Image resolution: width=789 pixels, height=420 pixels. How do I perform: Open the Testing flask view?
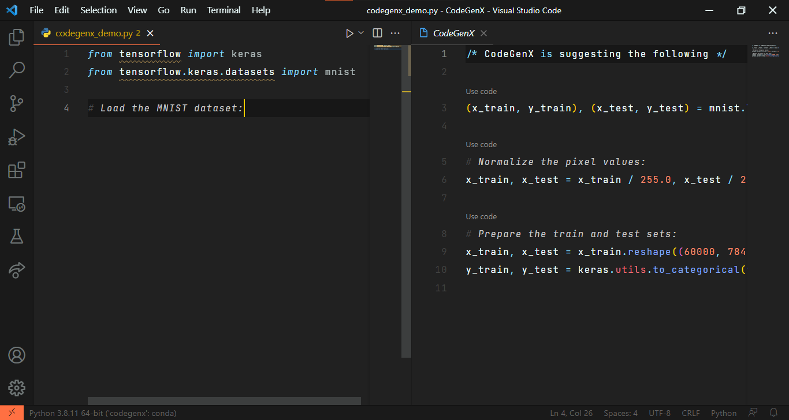coord(16,236)
